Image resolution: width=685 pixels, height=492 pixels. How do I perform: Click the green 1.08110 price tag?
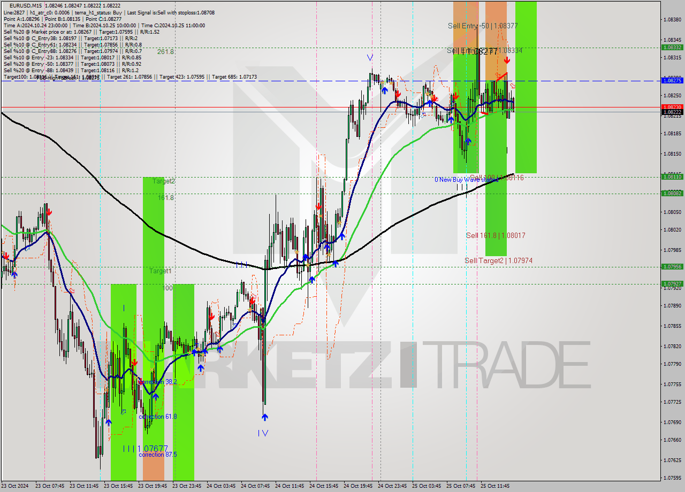point(672,176)
